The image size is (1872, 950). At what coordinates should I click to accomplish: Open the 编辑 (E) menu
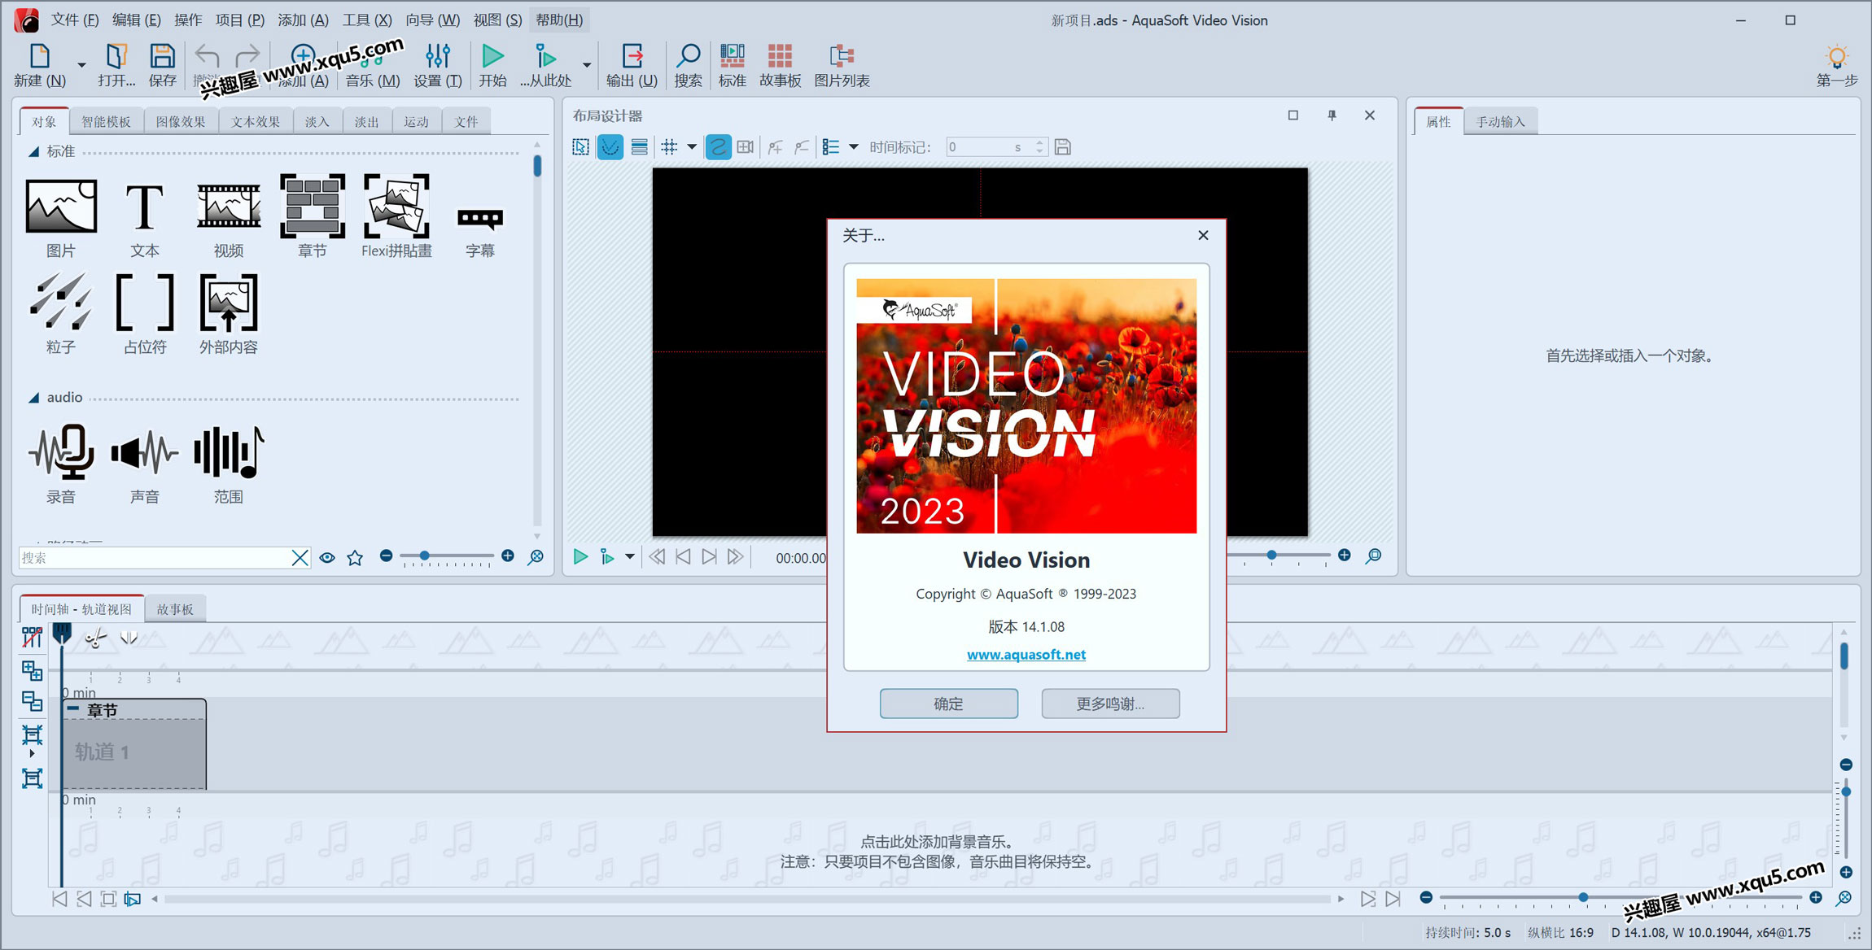(136, 20)
